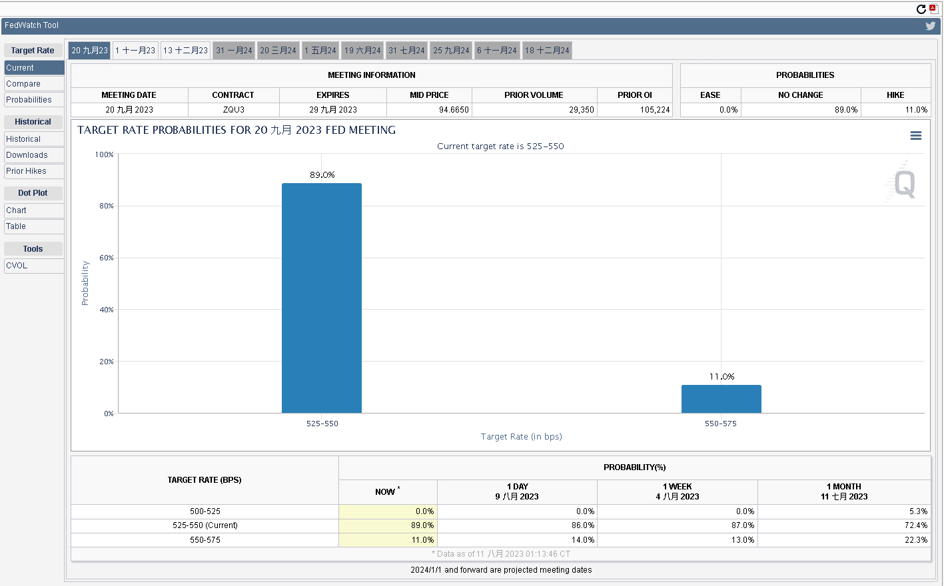Open Dot Plot Chart in the sidebar

pos(34,210)
